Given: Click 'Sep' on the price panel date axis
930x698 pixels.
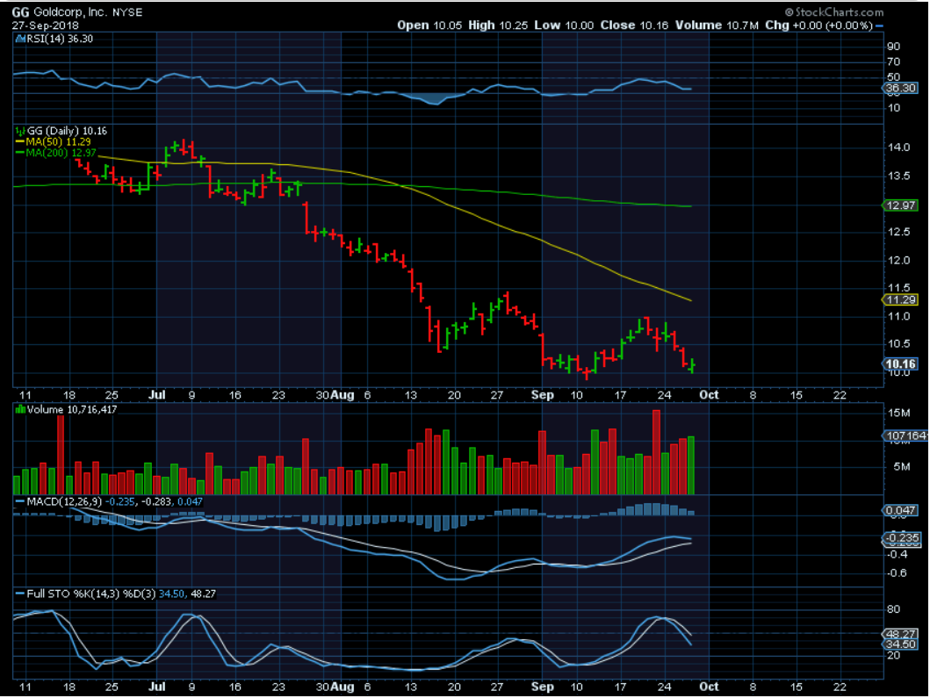Looking at the screenshot, I should pos(542,395).
